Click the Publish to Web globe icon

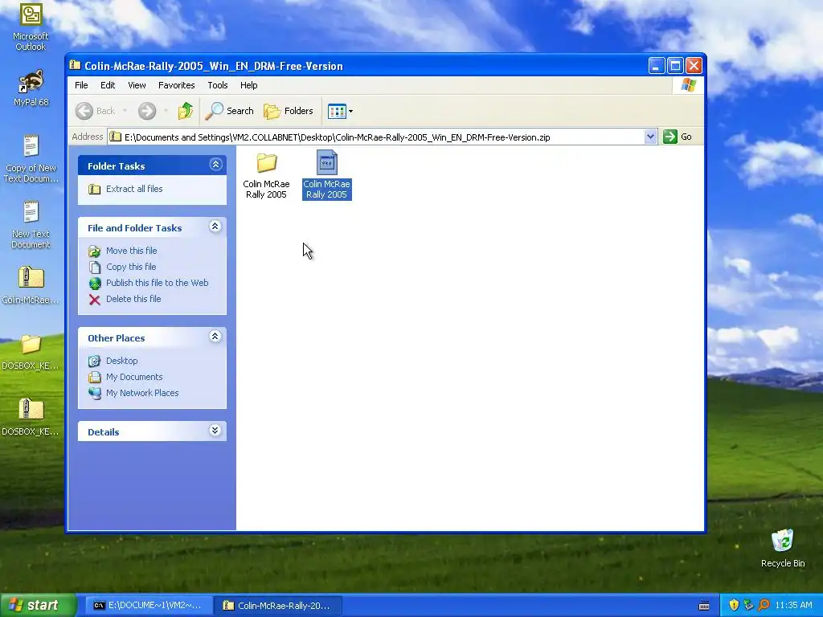pos(95,284)
